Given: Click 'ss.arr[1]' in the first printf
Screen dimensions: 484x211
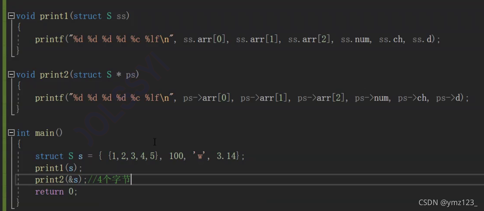Looking at the screenshot, I should (257, 39).
